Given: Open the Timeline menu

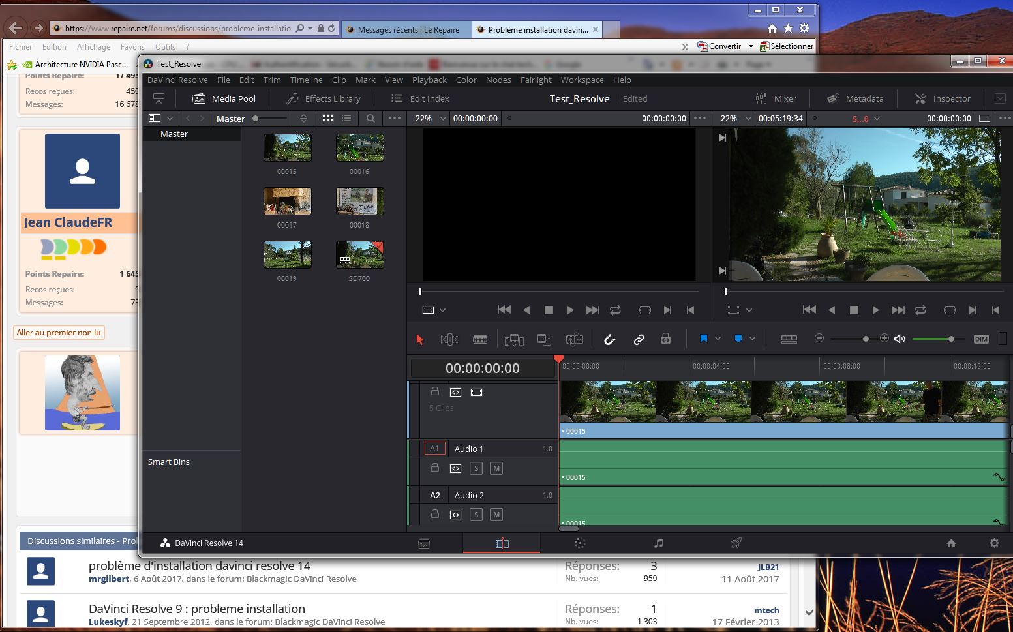Looking at the screenshot, I should (x=307, y=80).
